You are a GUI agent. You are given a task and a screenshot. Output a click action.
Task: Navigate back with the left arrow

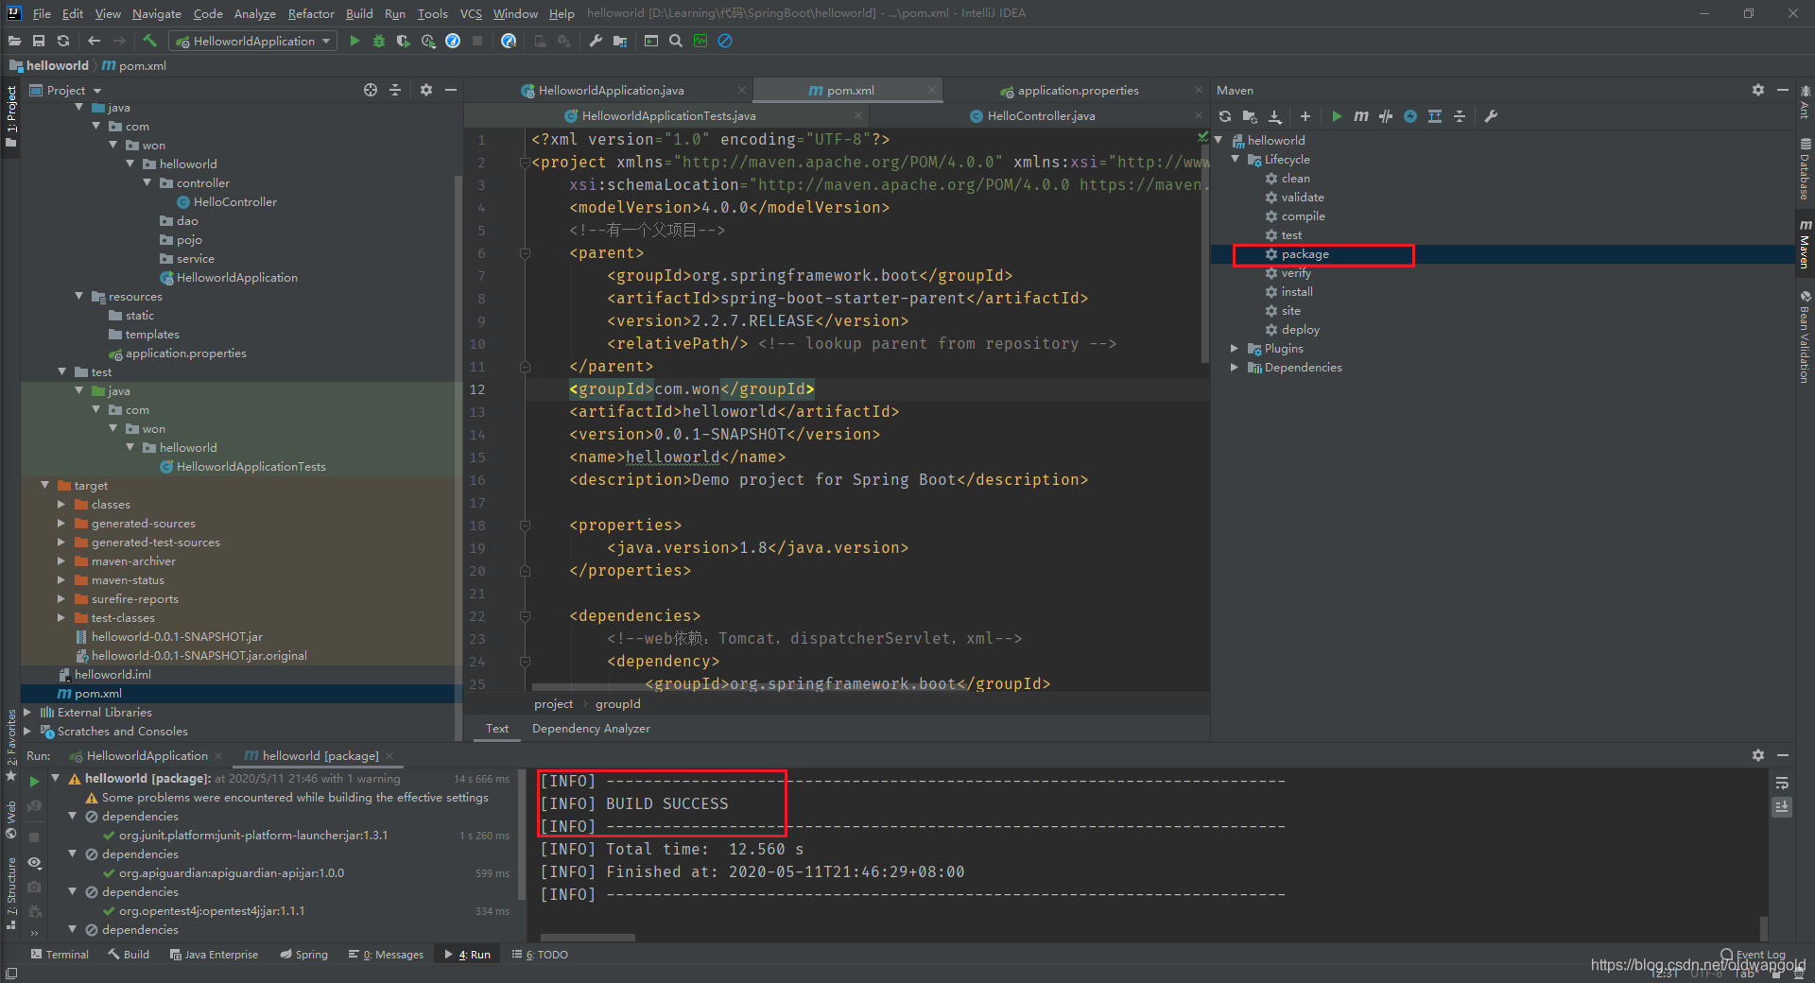pos(94,41)
